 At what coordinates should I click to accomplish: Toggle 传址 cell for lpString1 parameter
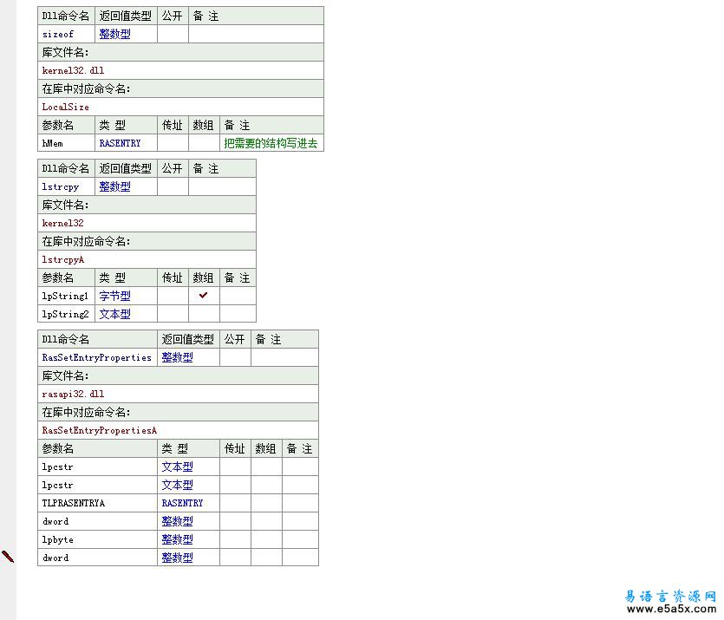click(x=173, y=296)
